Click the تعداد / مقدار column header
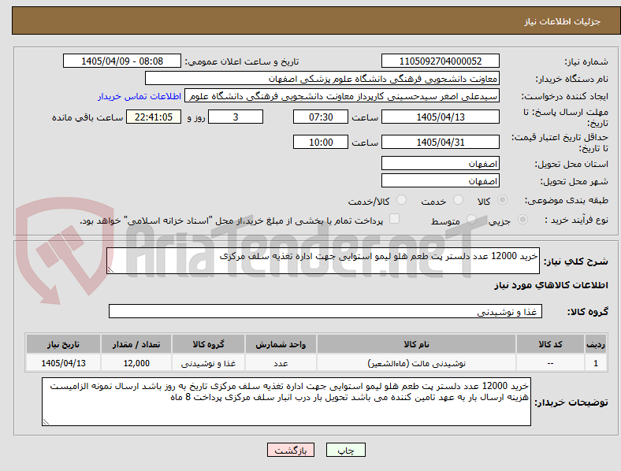The height and width of the screenshot is (471, 621). pos(136,344)
